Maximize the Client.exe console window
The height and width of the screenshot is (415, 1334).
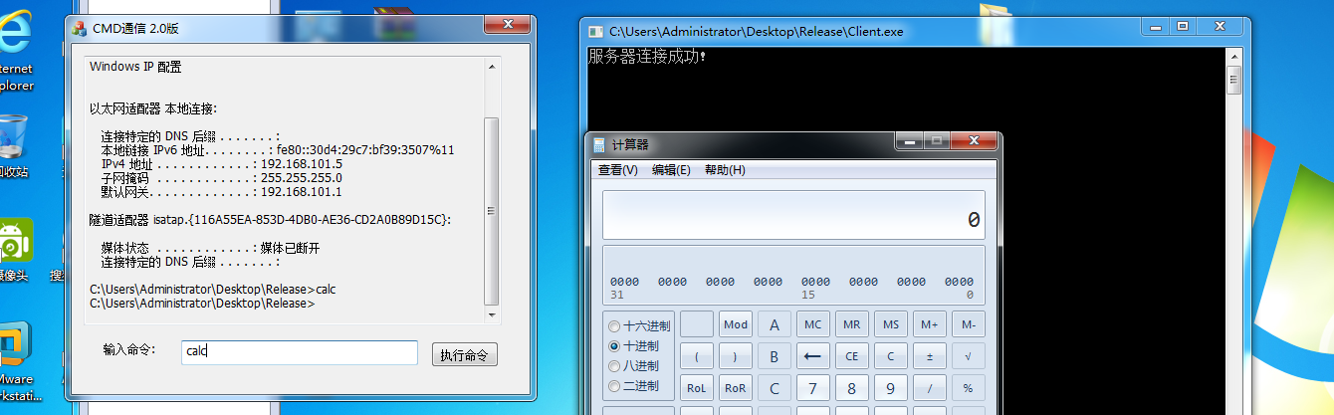[x=1183, y=26]
